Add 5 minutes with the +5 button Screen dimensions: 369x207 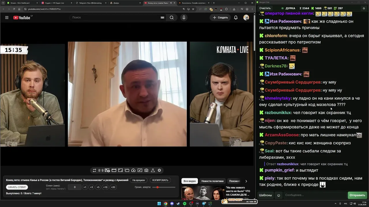point(98,187)
